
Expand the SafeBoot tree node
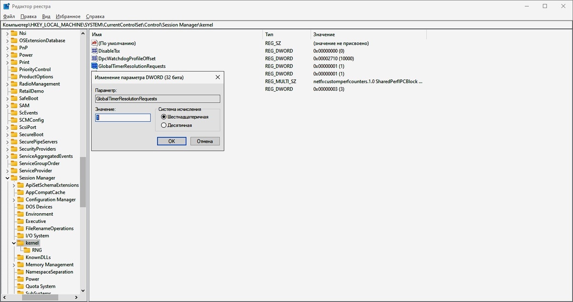click(7, 98)
